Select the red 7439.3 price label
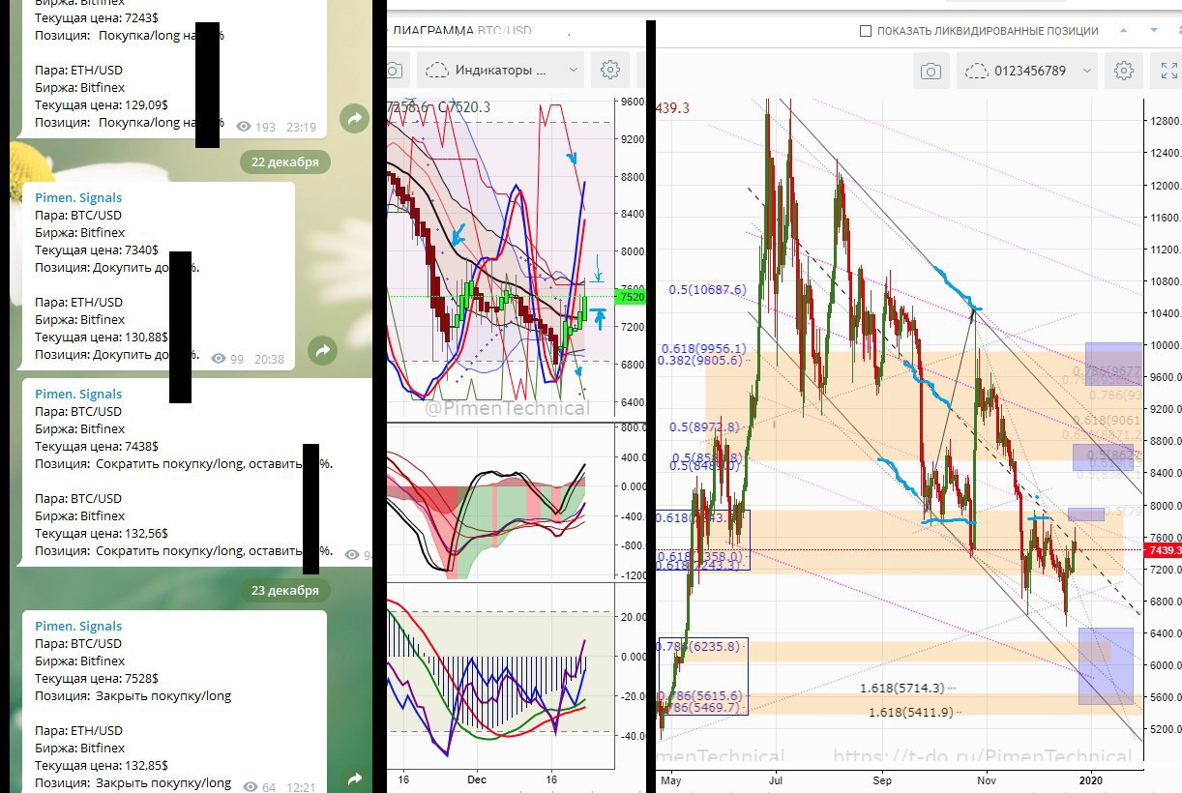1182x793 pixels. pyautogui.click(x=1162, y=550)
